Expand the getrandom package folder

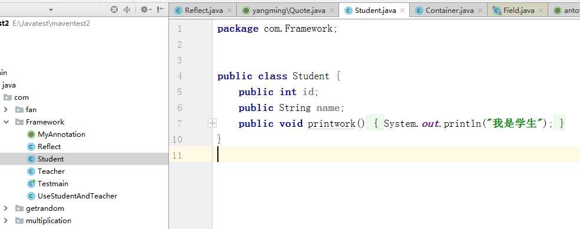click(5, 208)
